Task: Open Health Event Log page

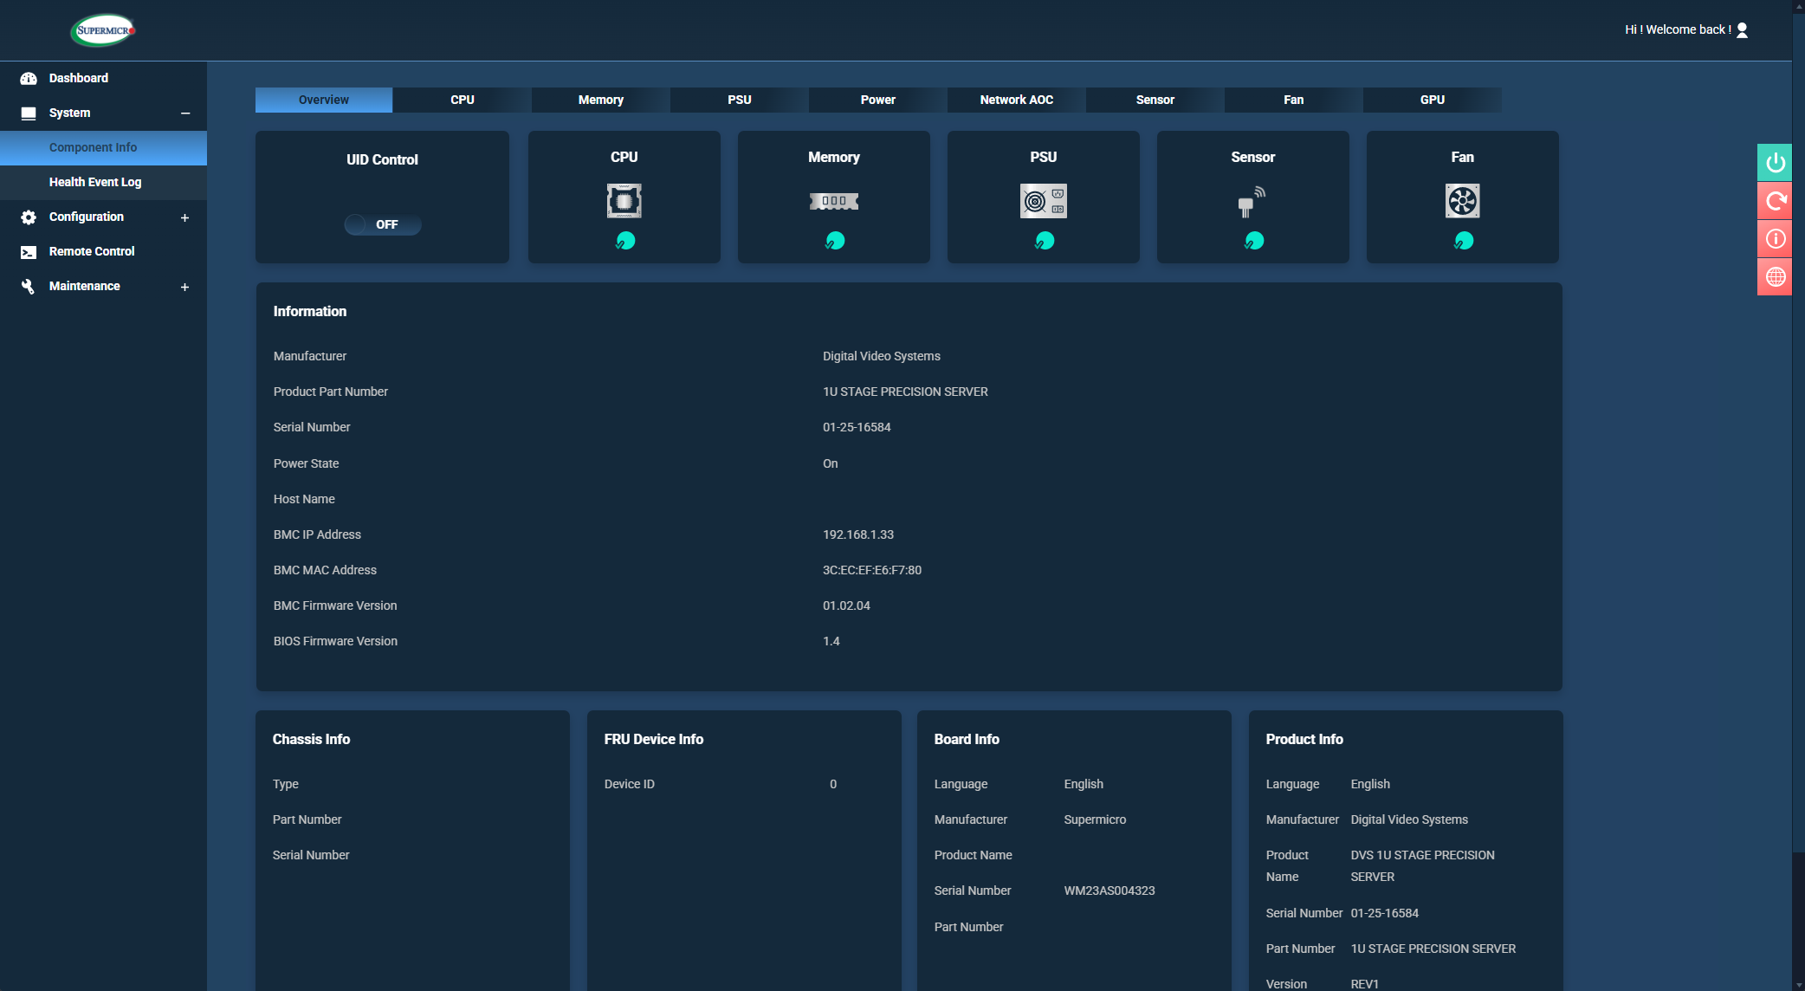Action: (95, 182)
